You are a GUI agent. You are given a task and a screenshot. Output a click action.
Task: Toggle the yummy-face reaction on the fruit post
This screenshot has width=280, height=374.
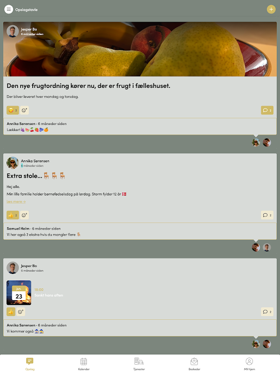[13, 110]
